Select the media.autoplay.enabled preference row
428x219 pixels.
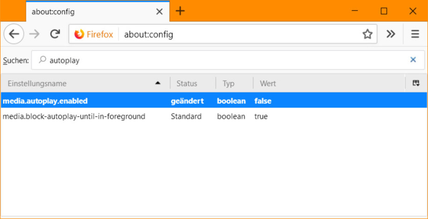point(214,101)
